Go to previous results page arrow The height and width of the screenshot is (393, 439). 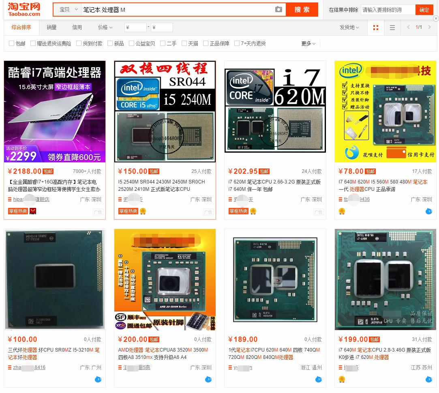pos(408,27)
